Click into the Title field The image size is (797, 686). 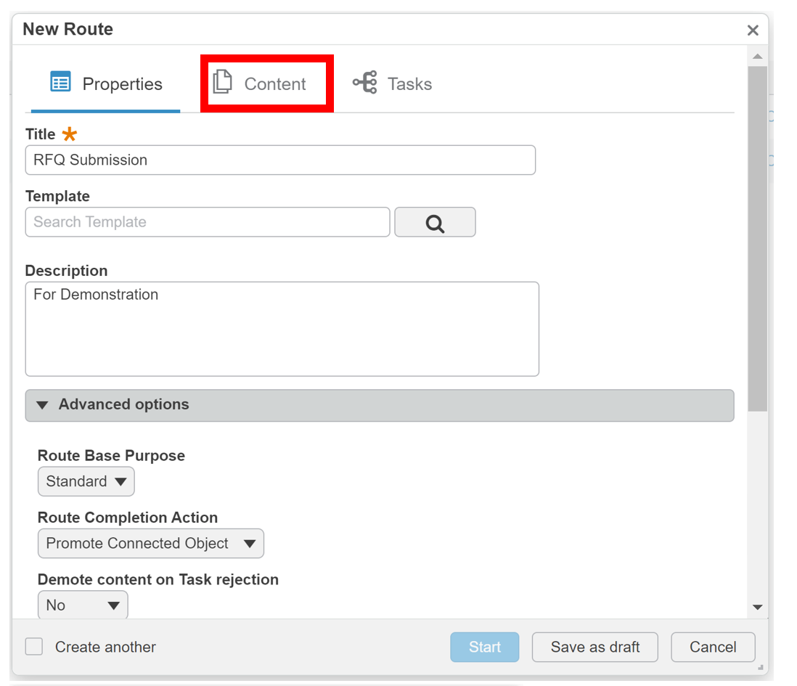(281, 160)
